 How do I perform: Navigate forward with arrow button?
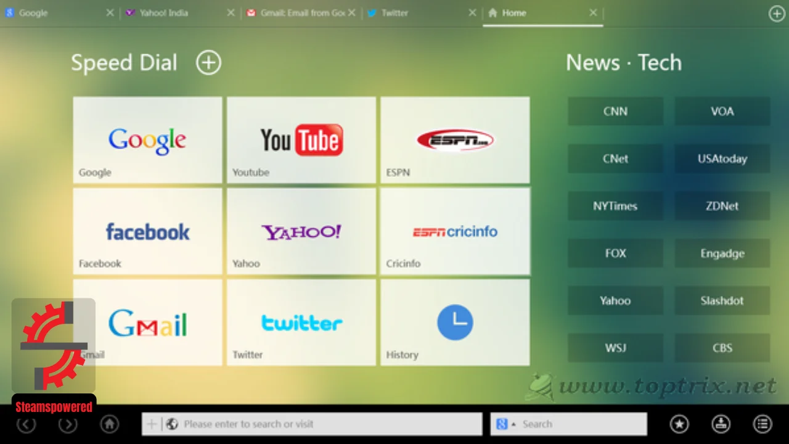(x=68, y=424)
